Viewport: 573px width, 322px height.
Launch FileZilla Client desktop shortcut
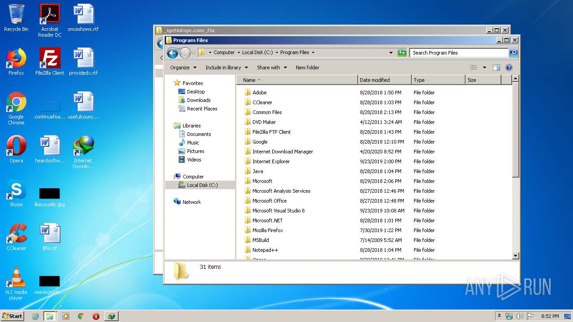(50, 62)
